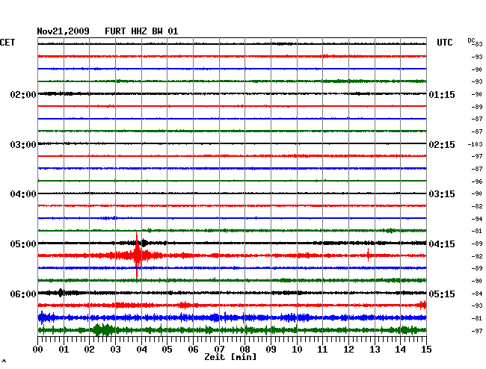Viewport: 486px width, 369px height.
Task: Click minute tick label 15
Action: (x=426, y=350)
